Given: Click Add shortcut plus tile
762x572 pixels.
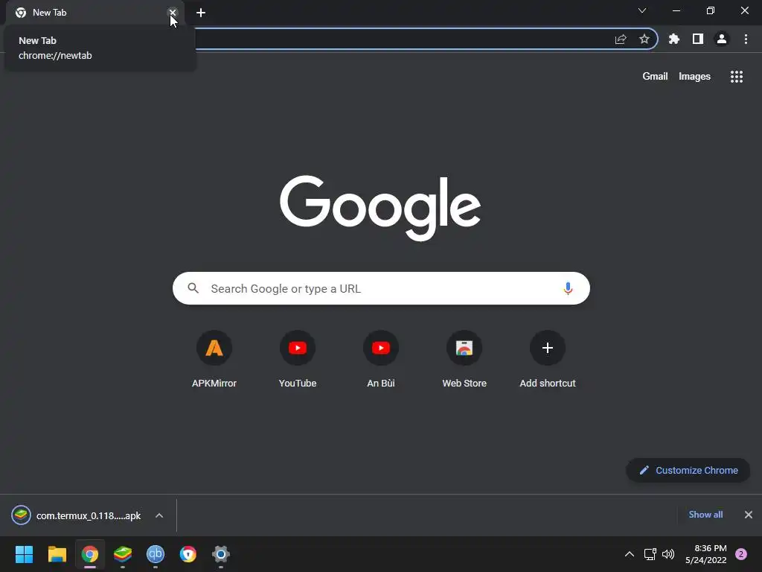Looking at the screenshot, I should (547, 360).
